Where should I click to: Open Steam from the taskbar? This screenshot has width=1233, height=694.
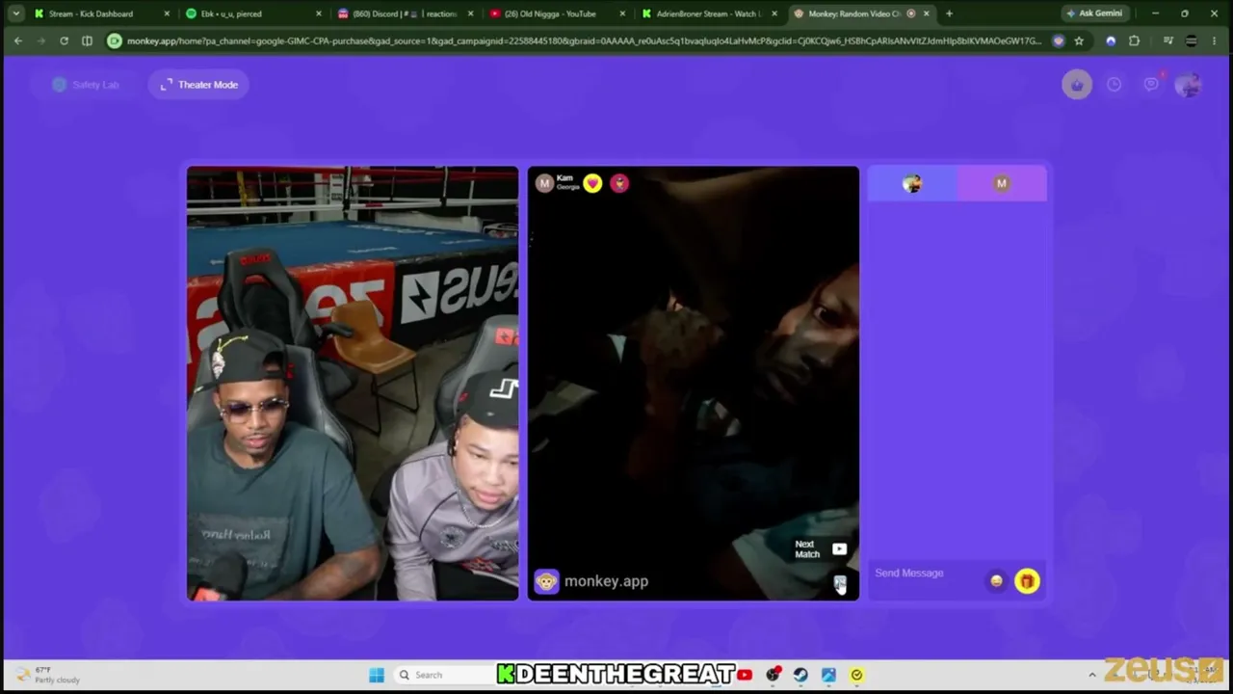pos(800,675)
